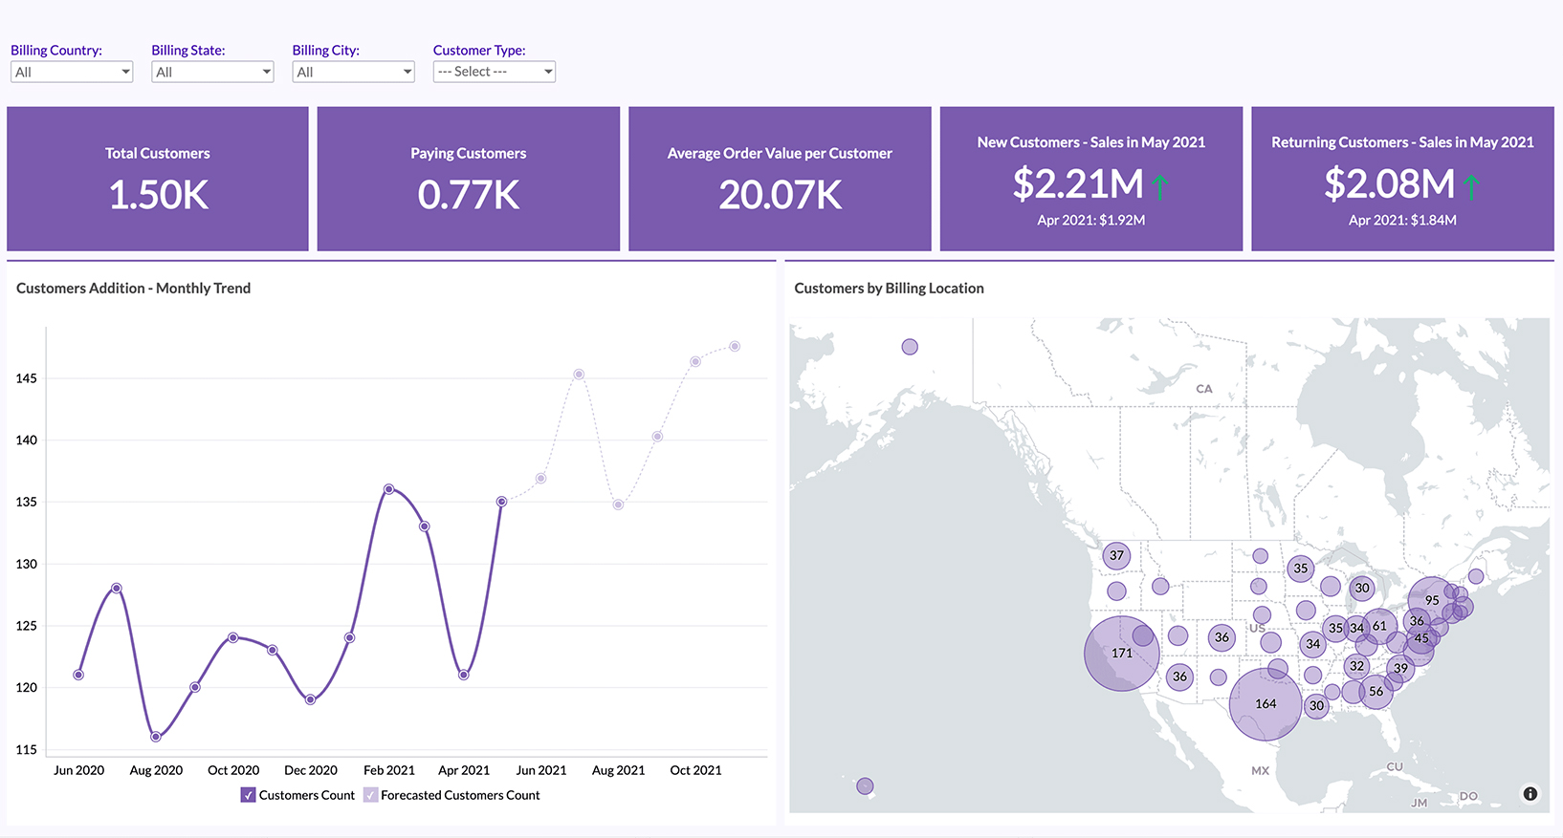Click the Paying Customers 0.77K card
The width and height of the screenshot is (1563, 838).
pos(469,179)
